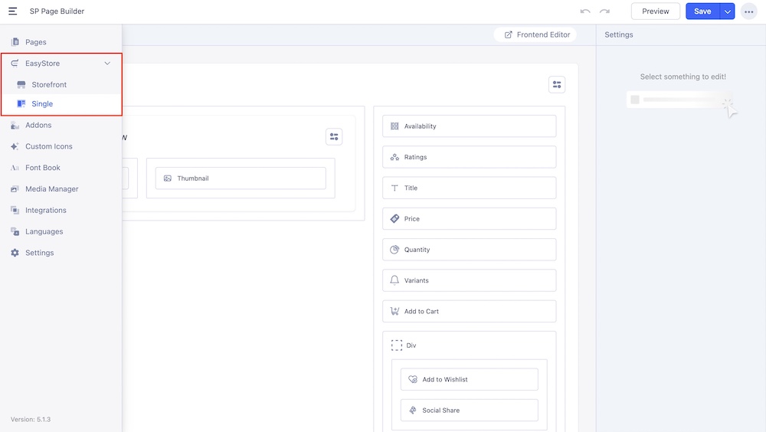Image resolution: width=766 pixels, height=432 pixels.
Task: Select the Price addon block
Action: click(x=469, y=218)
